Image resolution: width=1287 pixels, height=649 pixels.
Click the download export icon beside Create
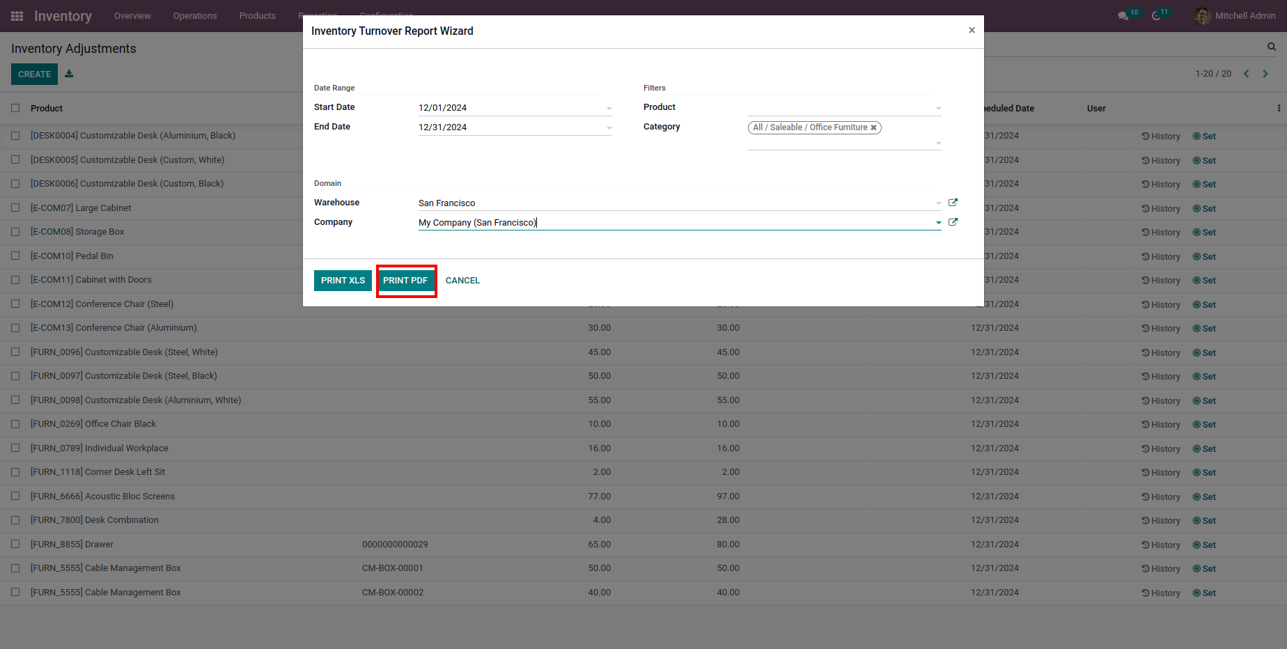(69, 74)
